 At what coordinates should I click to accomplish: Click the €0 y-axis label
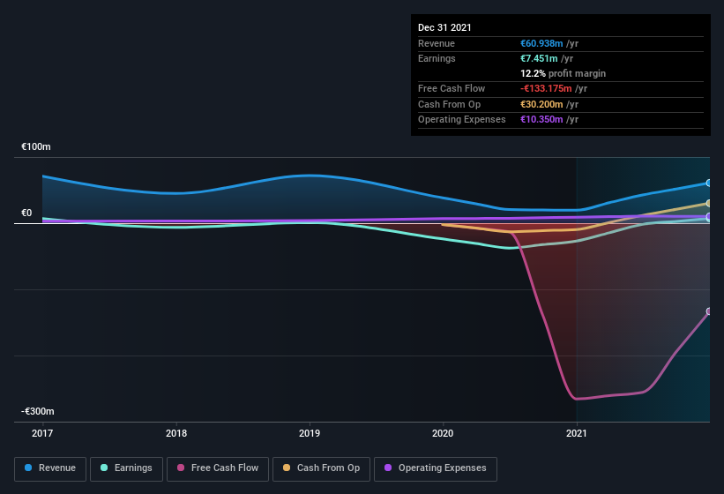(26, 213)
